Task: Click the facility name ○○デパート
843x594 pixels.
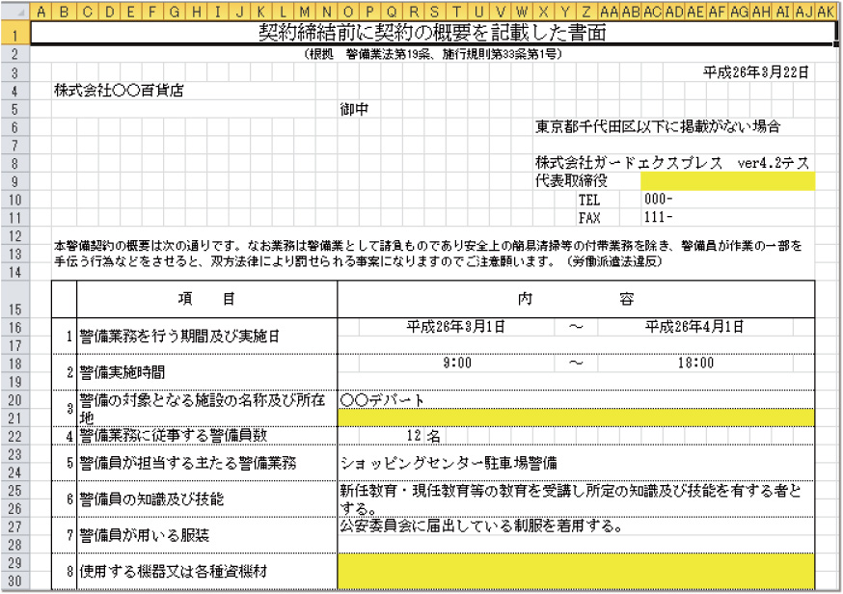Action: (x=382, y=400)
